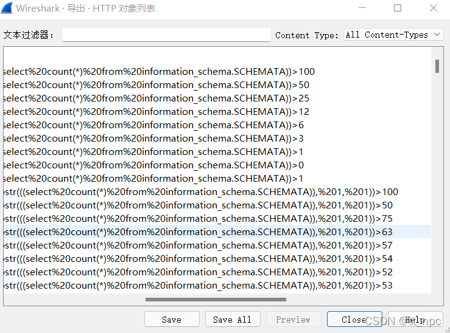Image resolution: width=450 pixels, height=333 pixels.
Task: Select the SCHEMATA row ending in >100 starting with select
Action: click(217, 72)
